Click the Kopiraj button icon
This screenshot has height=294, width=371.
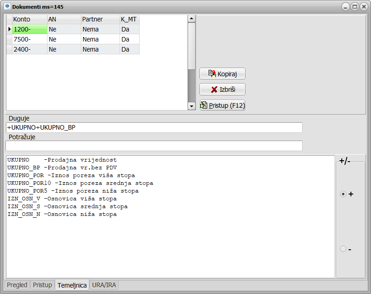click(x=212, y=73)
